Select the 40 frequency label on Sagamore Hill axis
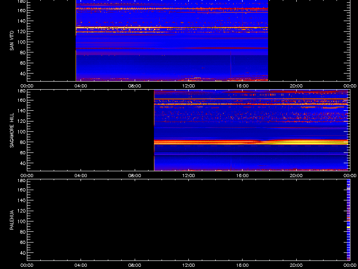Image resolution: width=358 pixels, height=269 pixels. coord(23,163)
